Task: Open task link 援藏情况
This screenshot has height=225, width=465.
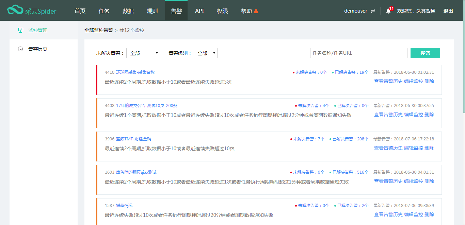Action: [x=124, y=205]
